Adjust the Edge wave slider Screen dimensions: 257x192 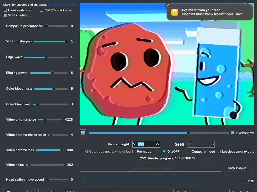(x=46, y=57)
